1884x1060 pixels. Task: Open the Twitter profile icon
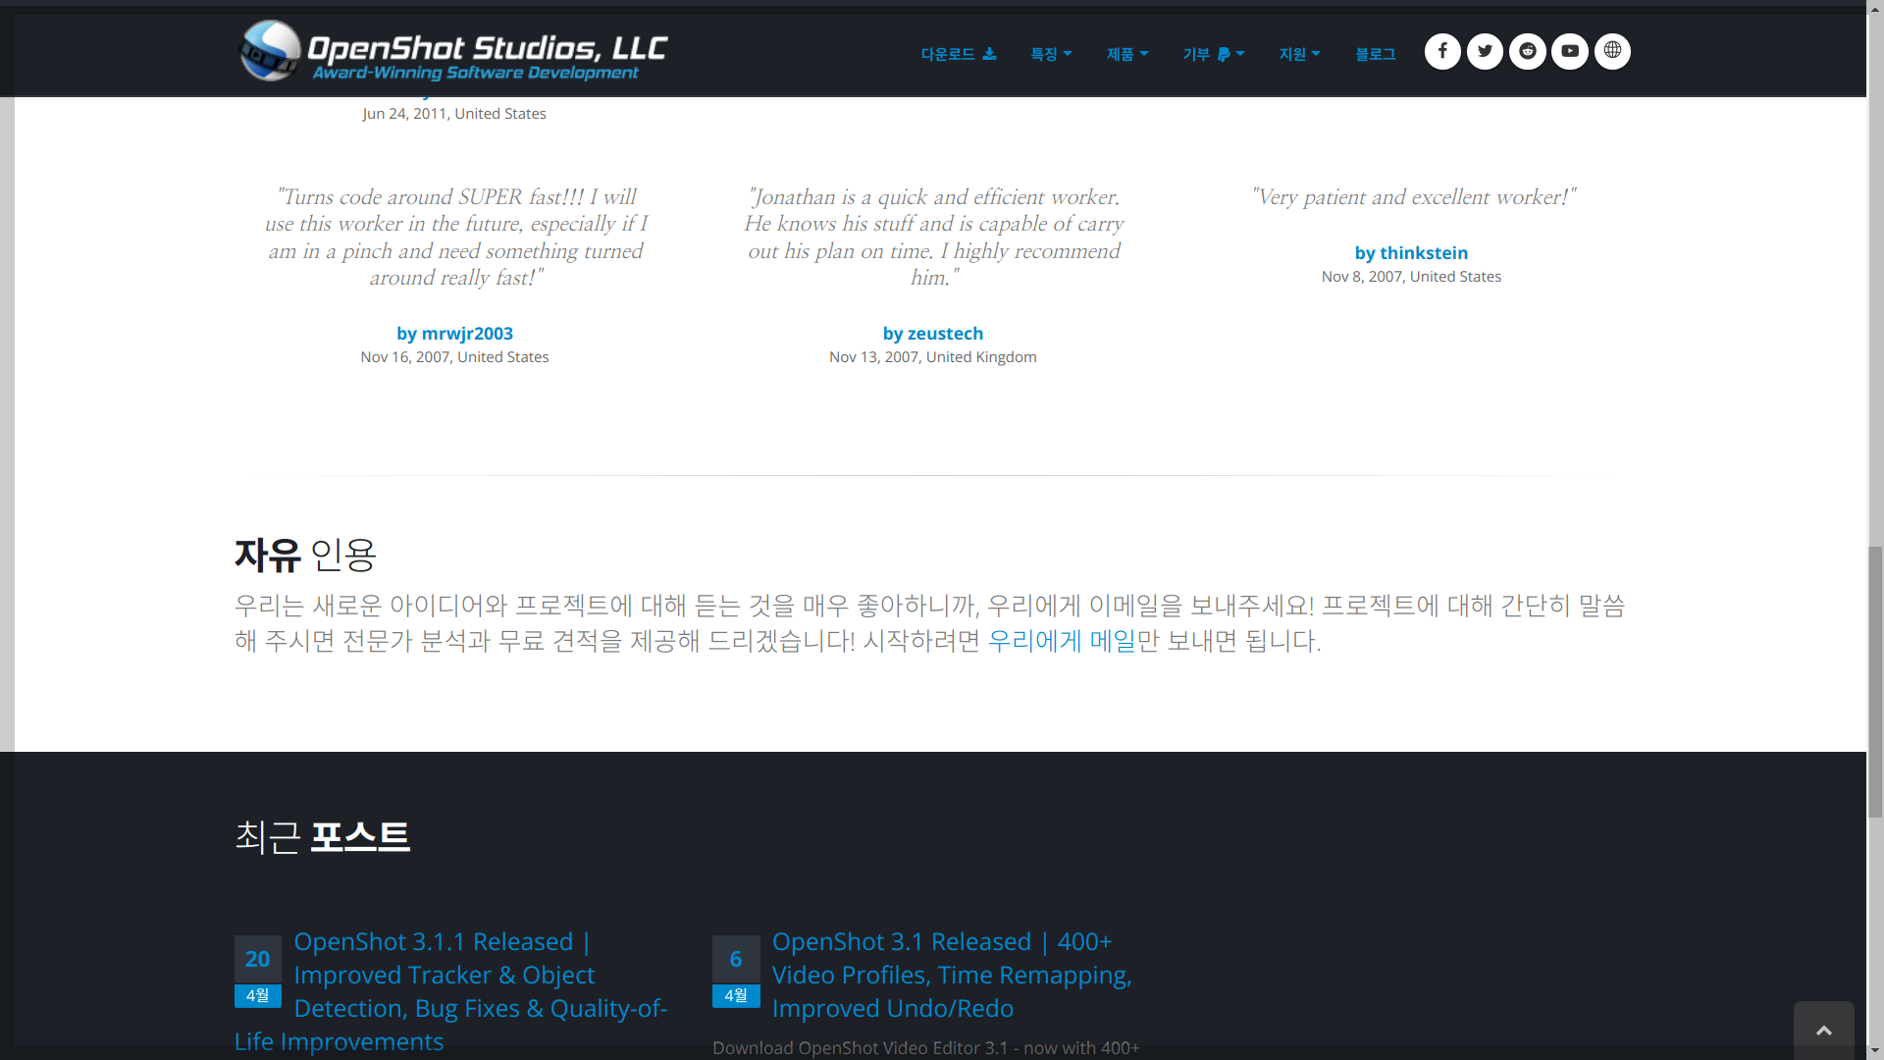[x=1484, y=51]
